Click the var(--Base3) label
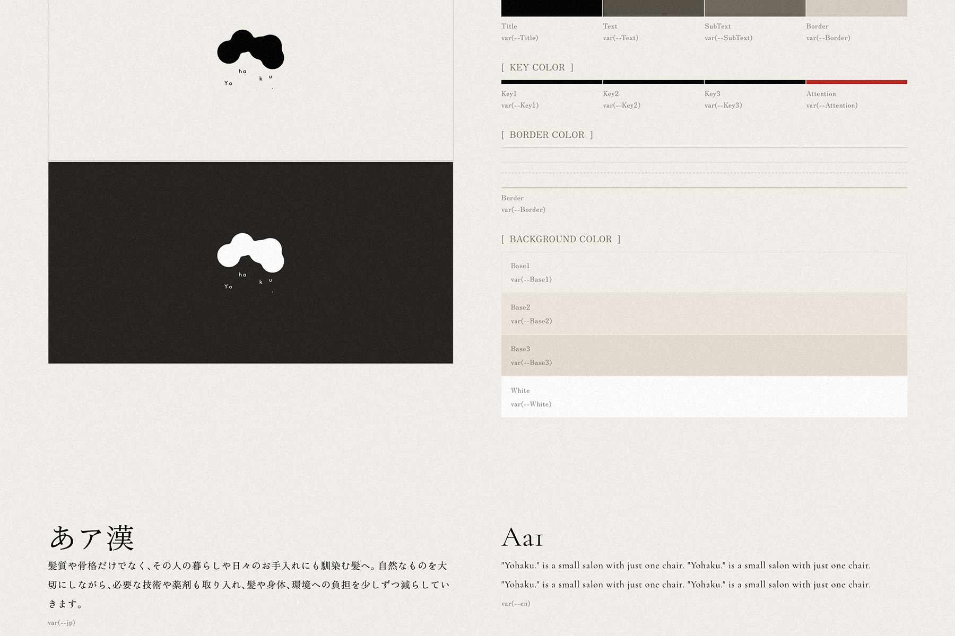The image size is (955, 636). [x=531, y=363]
